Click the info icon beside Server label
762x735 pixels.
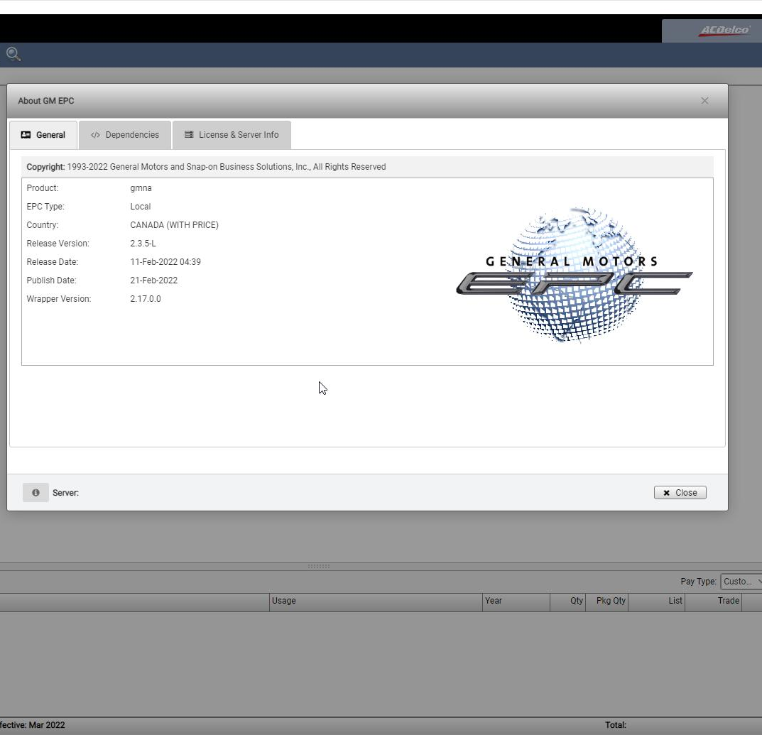(x=36, y=492)
